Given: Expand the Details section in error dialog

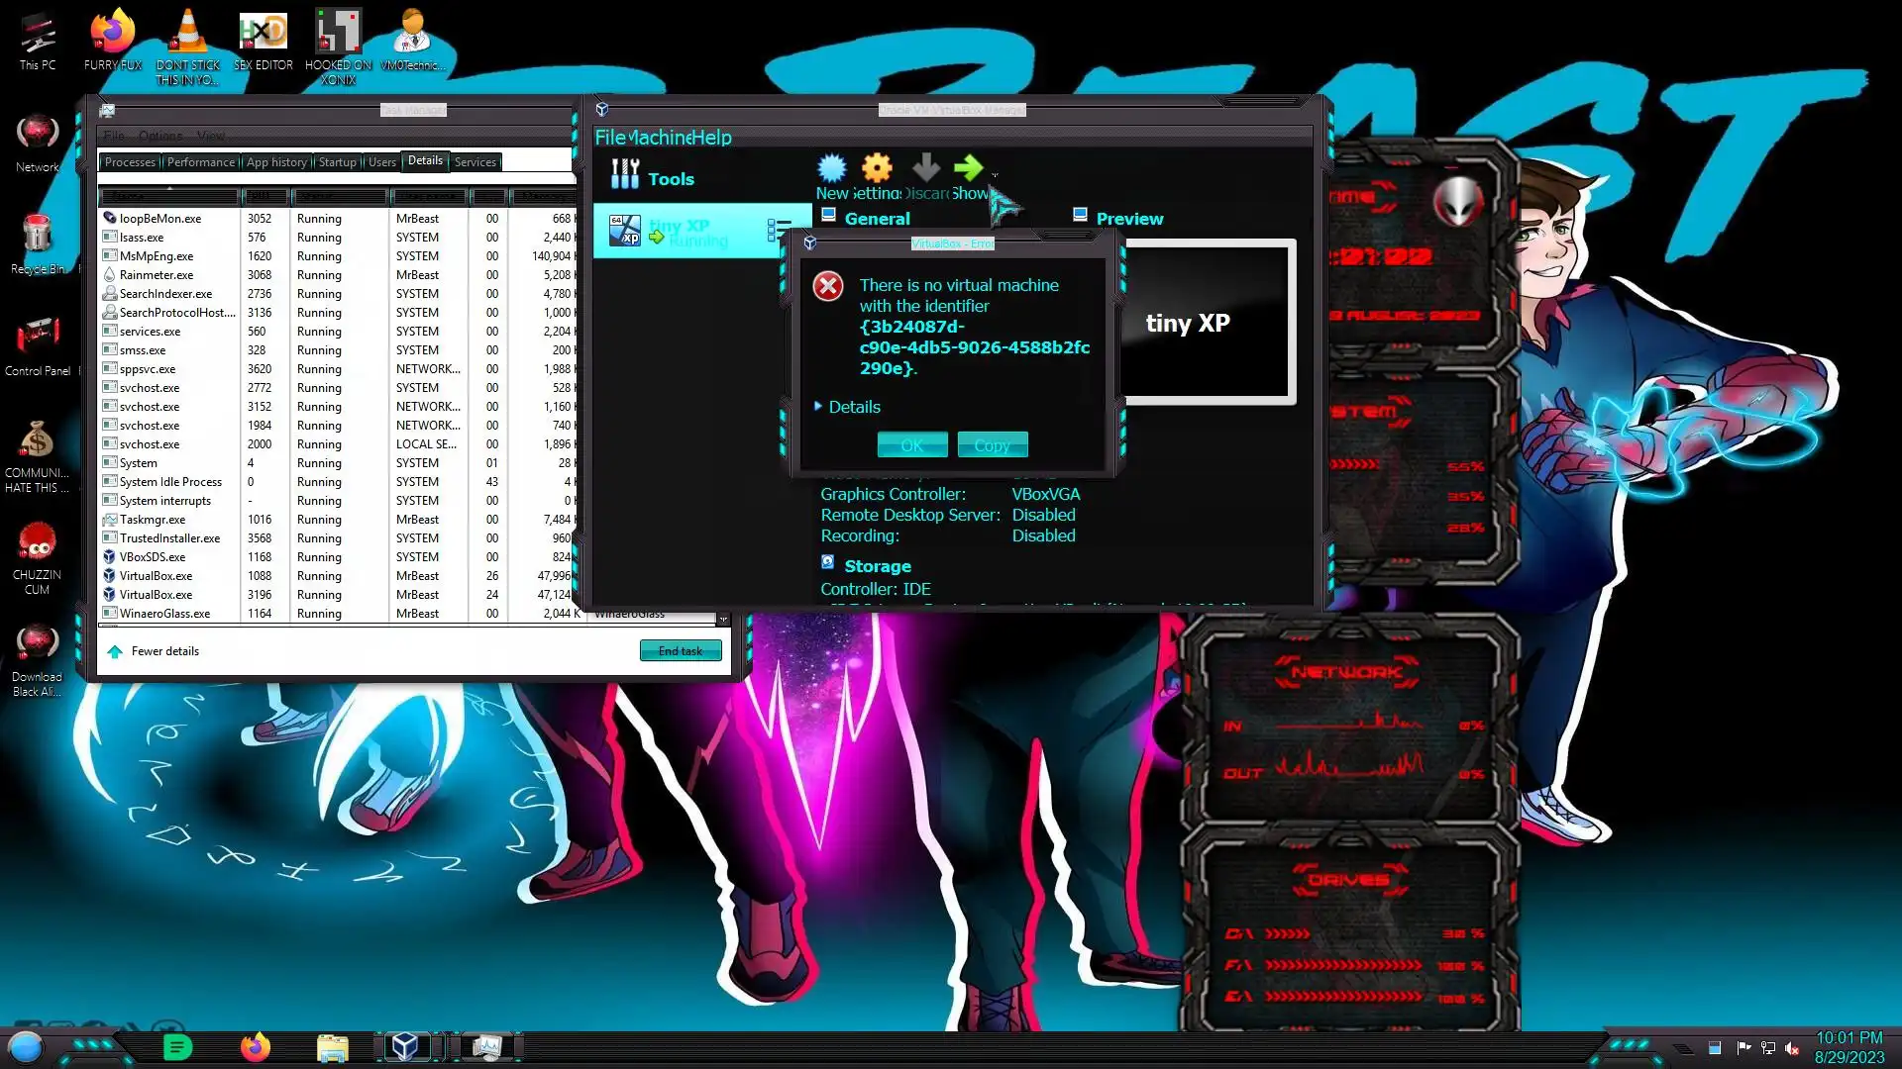Looking at the screenshot, I should click(x=848, y=407).
